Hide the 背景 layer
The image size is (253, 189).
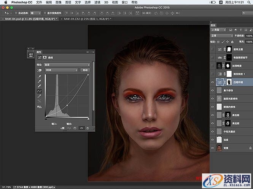point(212,147)
